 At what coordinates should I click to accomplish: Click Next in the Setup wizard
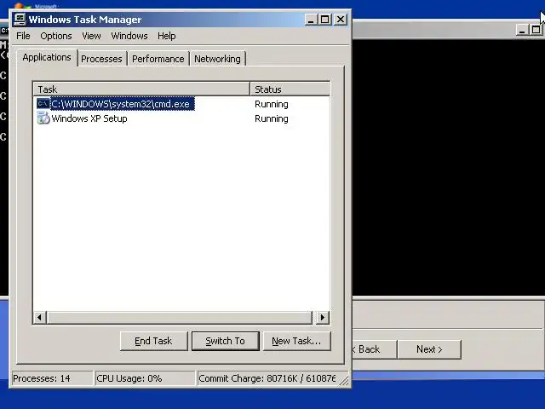(429, 349)
